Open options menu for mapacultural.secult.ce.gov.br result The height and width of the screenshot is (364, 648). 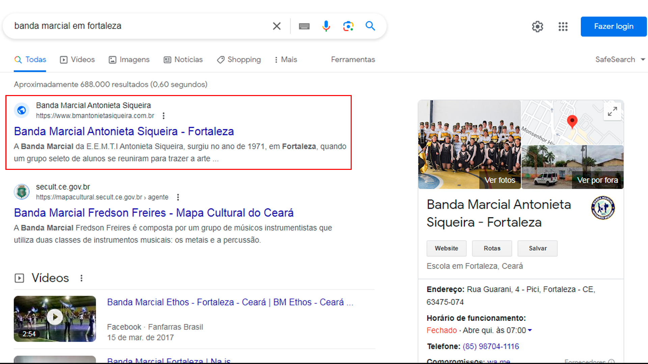pyautogui.click(x=178, y=197)
